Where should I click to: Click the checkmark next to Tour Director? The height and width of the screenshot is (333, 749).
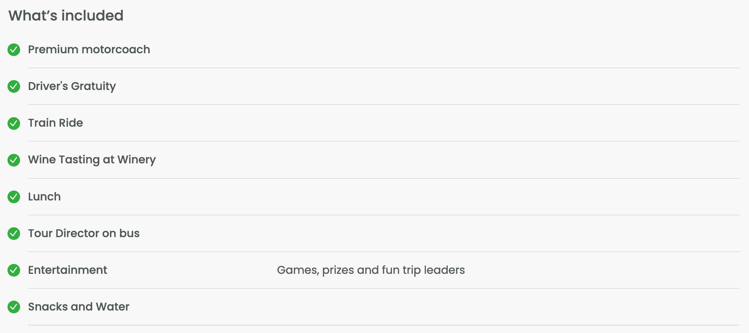14,234
